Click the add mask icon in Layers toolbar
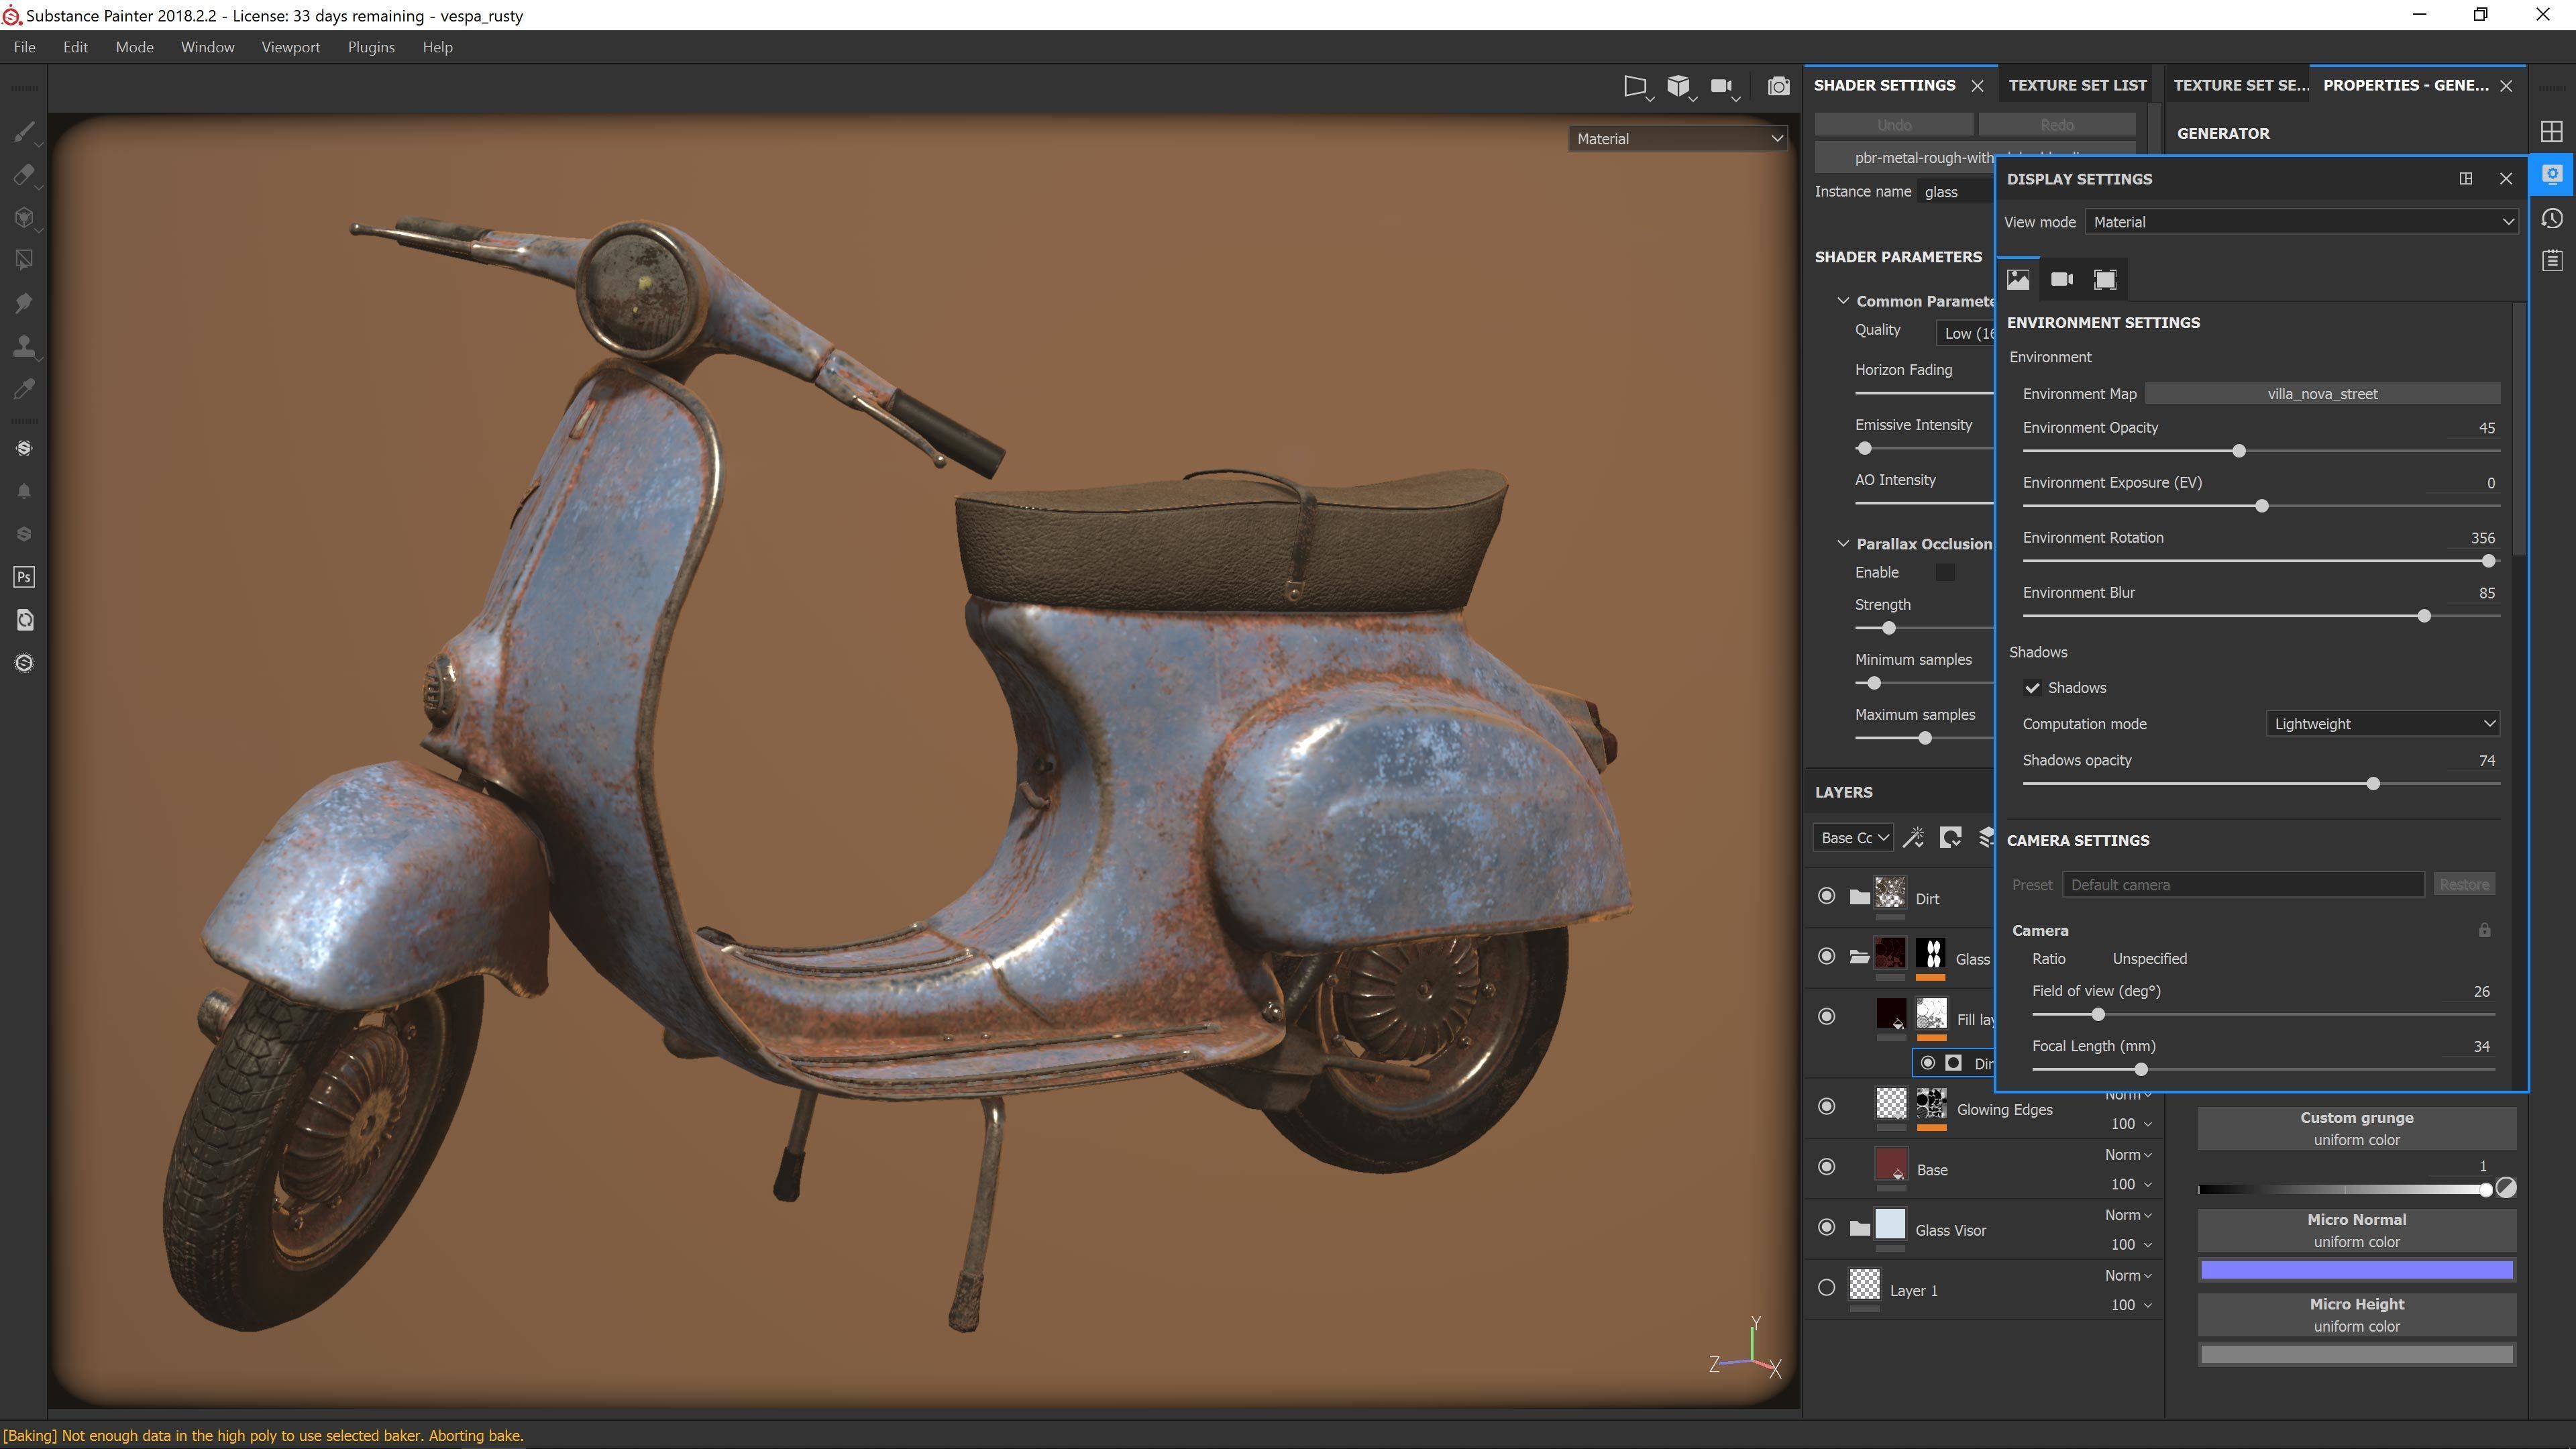This screenshot has width=2576, height=1449. click(1950, 837)
